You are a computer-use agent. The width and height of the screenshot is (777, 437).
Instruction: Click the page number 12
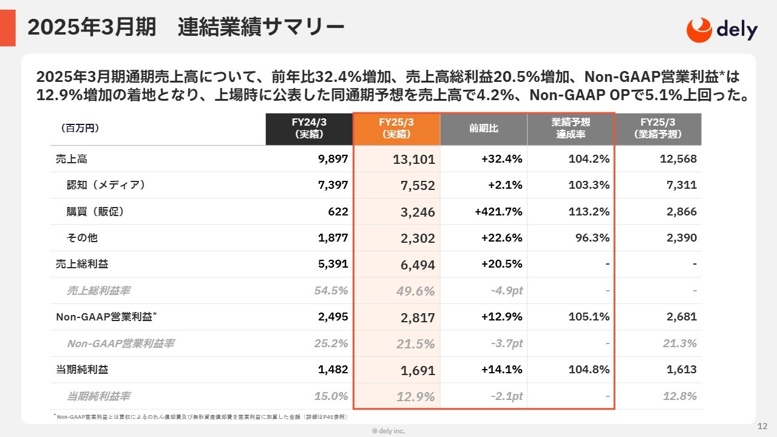[764, 426]
